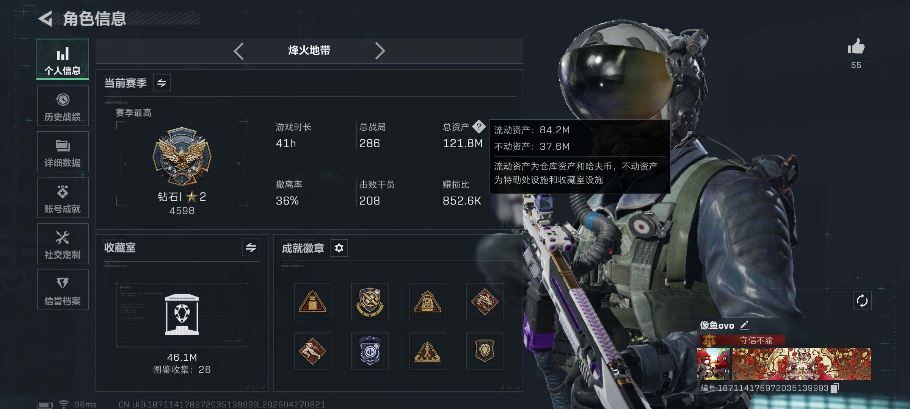Go to 社交定制 section

point(63,244)
